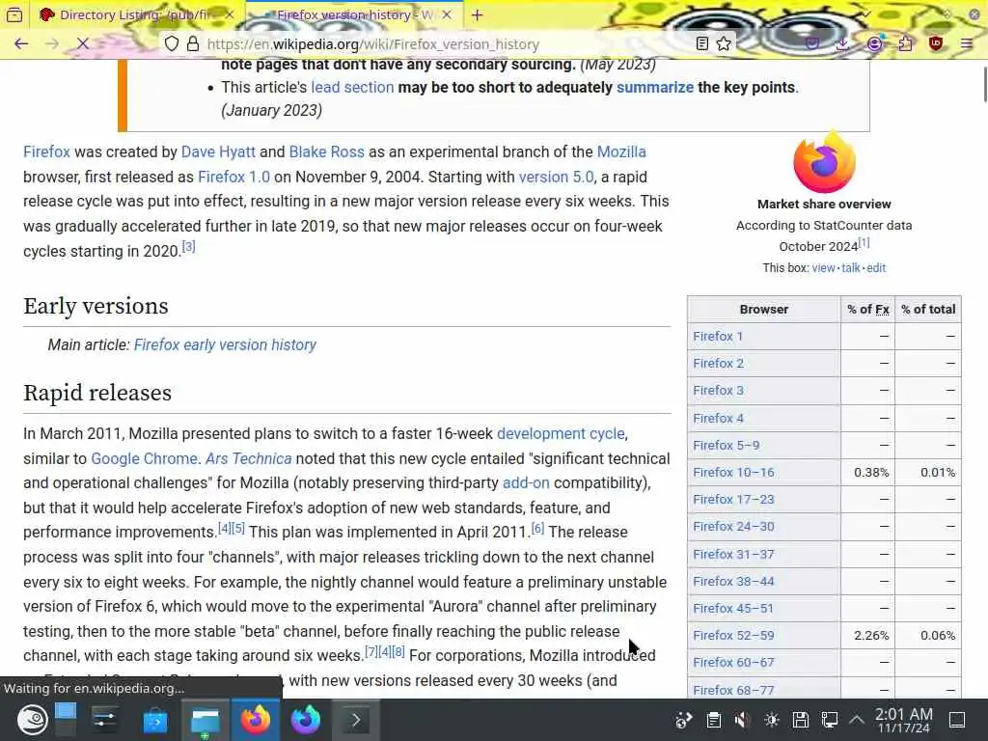Open the screen brightness tray icon
This screenshot has height=741, width=988.
pyautogui.click(x=771, y=720)
